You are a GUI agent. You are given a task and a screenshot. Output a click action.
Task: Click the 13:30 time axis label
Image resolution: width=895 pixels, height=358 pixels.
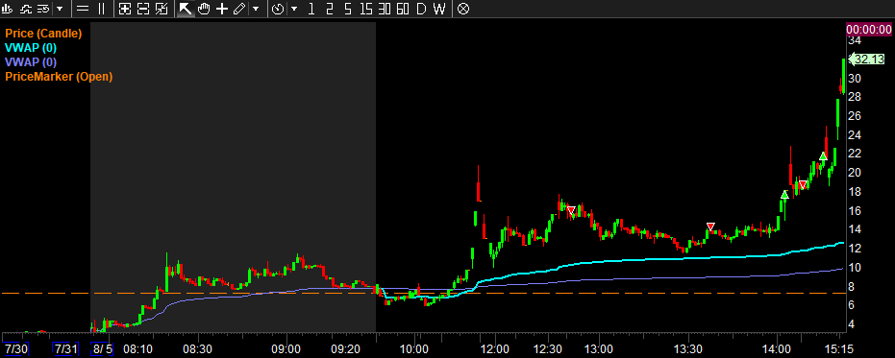tap(688, 348)
